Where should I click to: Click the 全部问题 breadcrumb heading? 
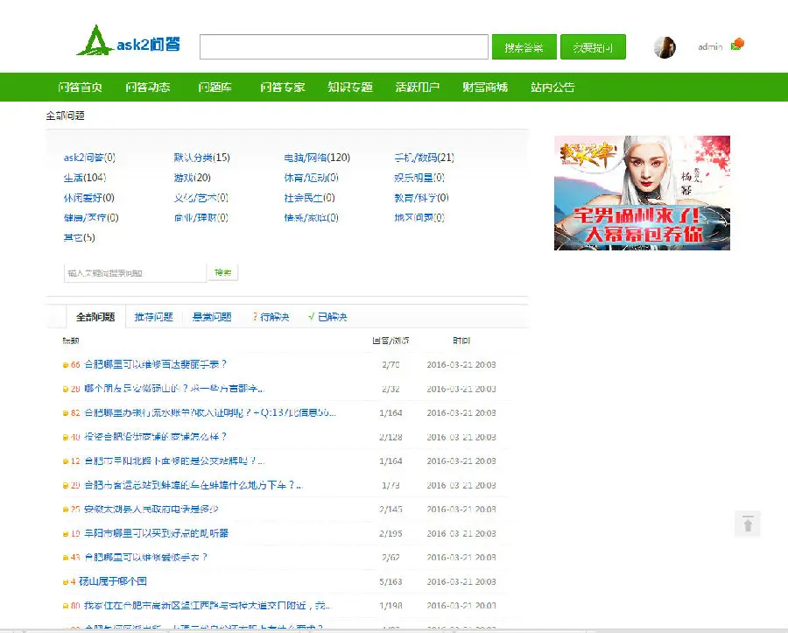66,116
